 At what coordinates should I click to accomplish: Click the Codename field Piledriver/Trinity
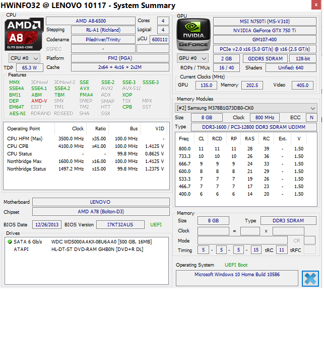click(103, 40)
